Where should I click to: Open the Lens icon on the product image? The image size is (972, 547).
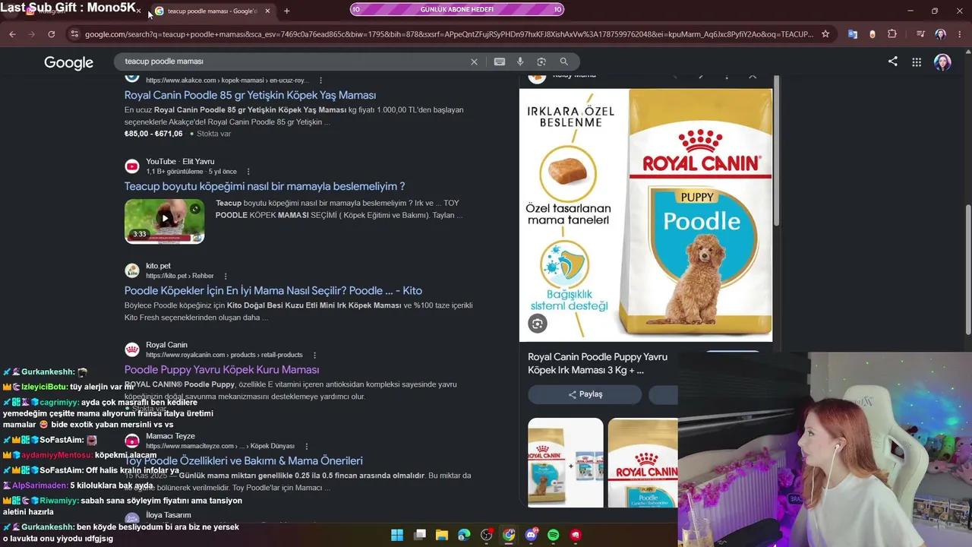(538, 324)
